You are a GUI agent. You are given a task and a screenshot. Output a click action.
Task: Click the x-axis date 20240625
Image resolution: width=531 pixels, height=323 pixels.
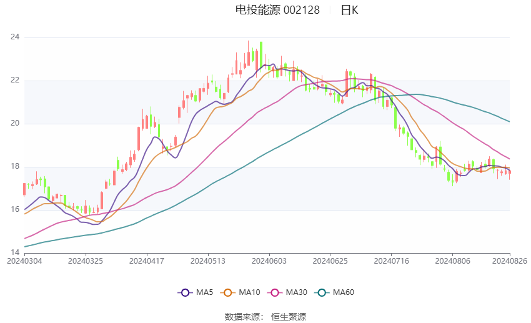tap(330, 261)
